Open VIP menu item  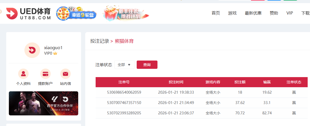coord(290,13)
